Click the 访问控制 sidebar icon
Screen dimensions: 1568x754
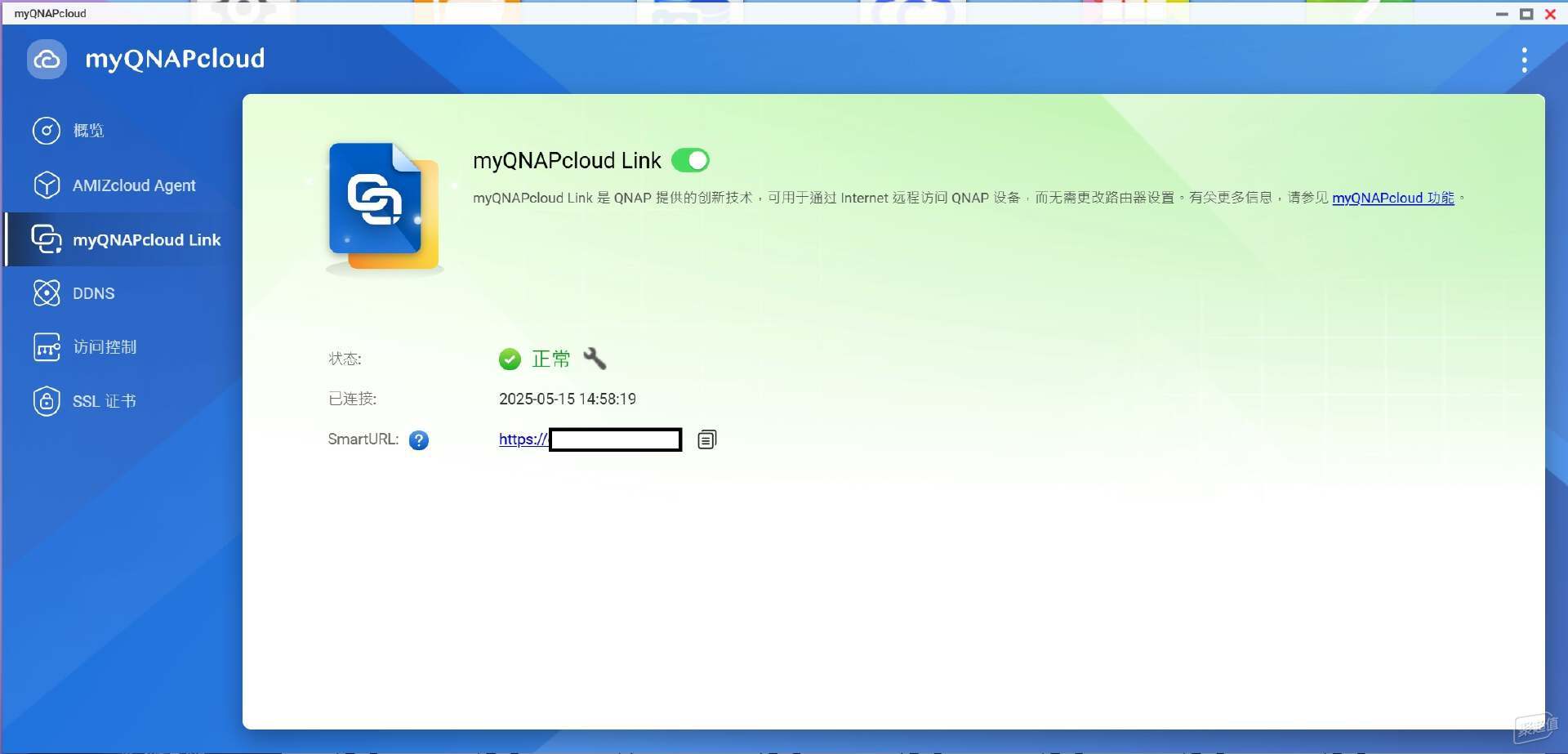coord(47,347)
